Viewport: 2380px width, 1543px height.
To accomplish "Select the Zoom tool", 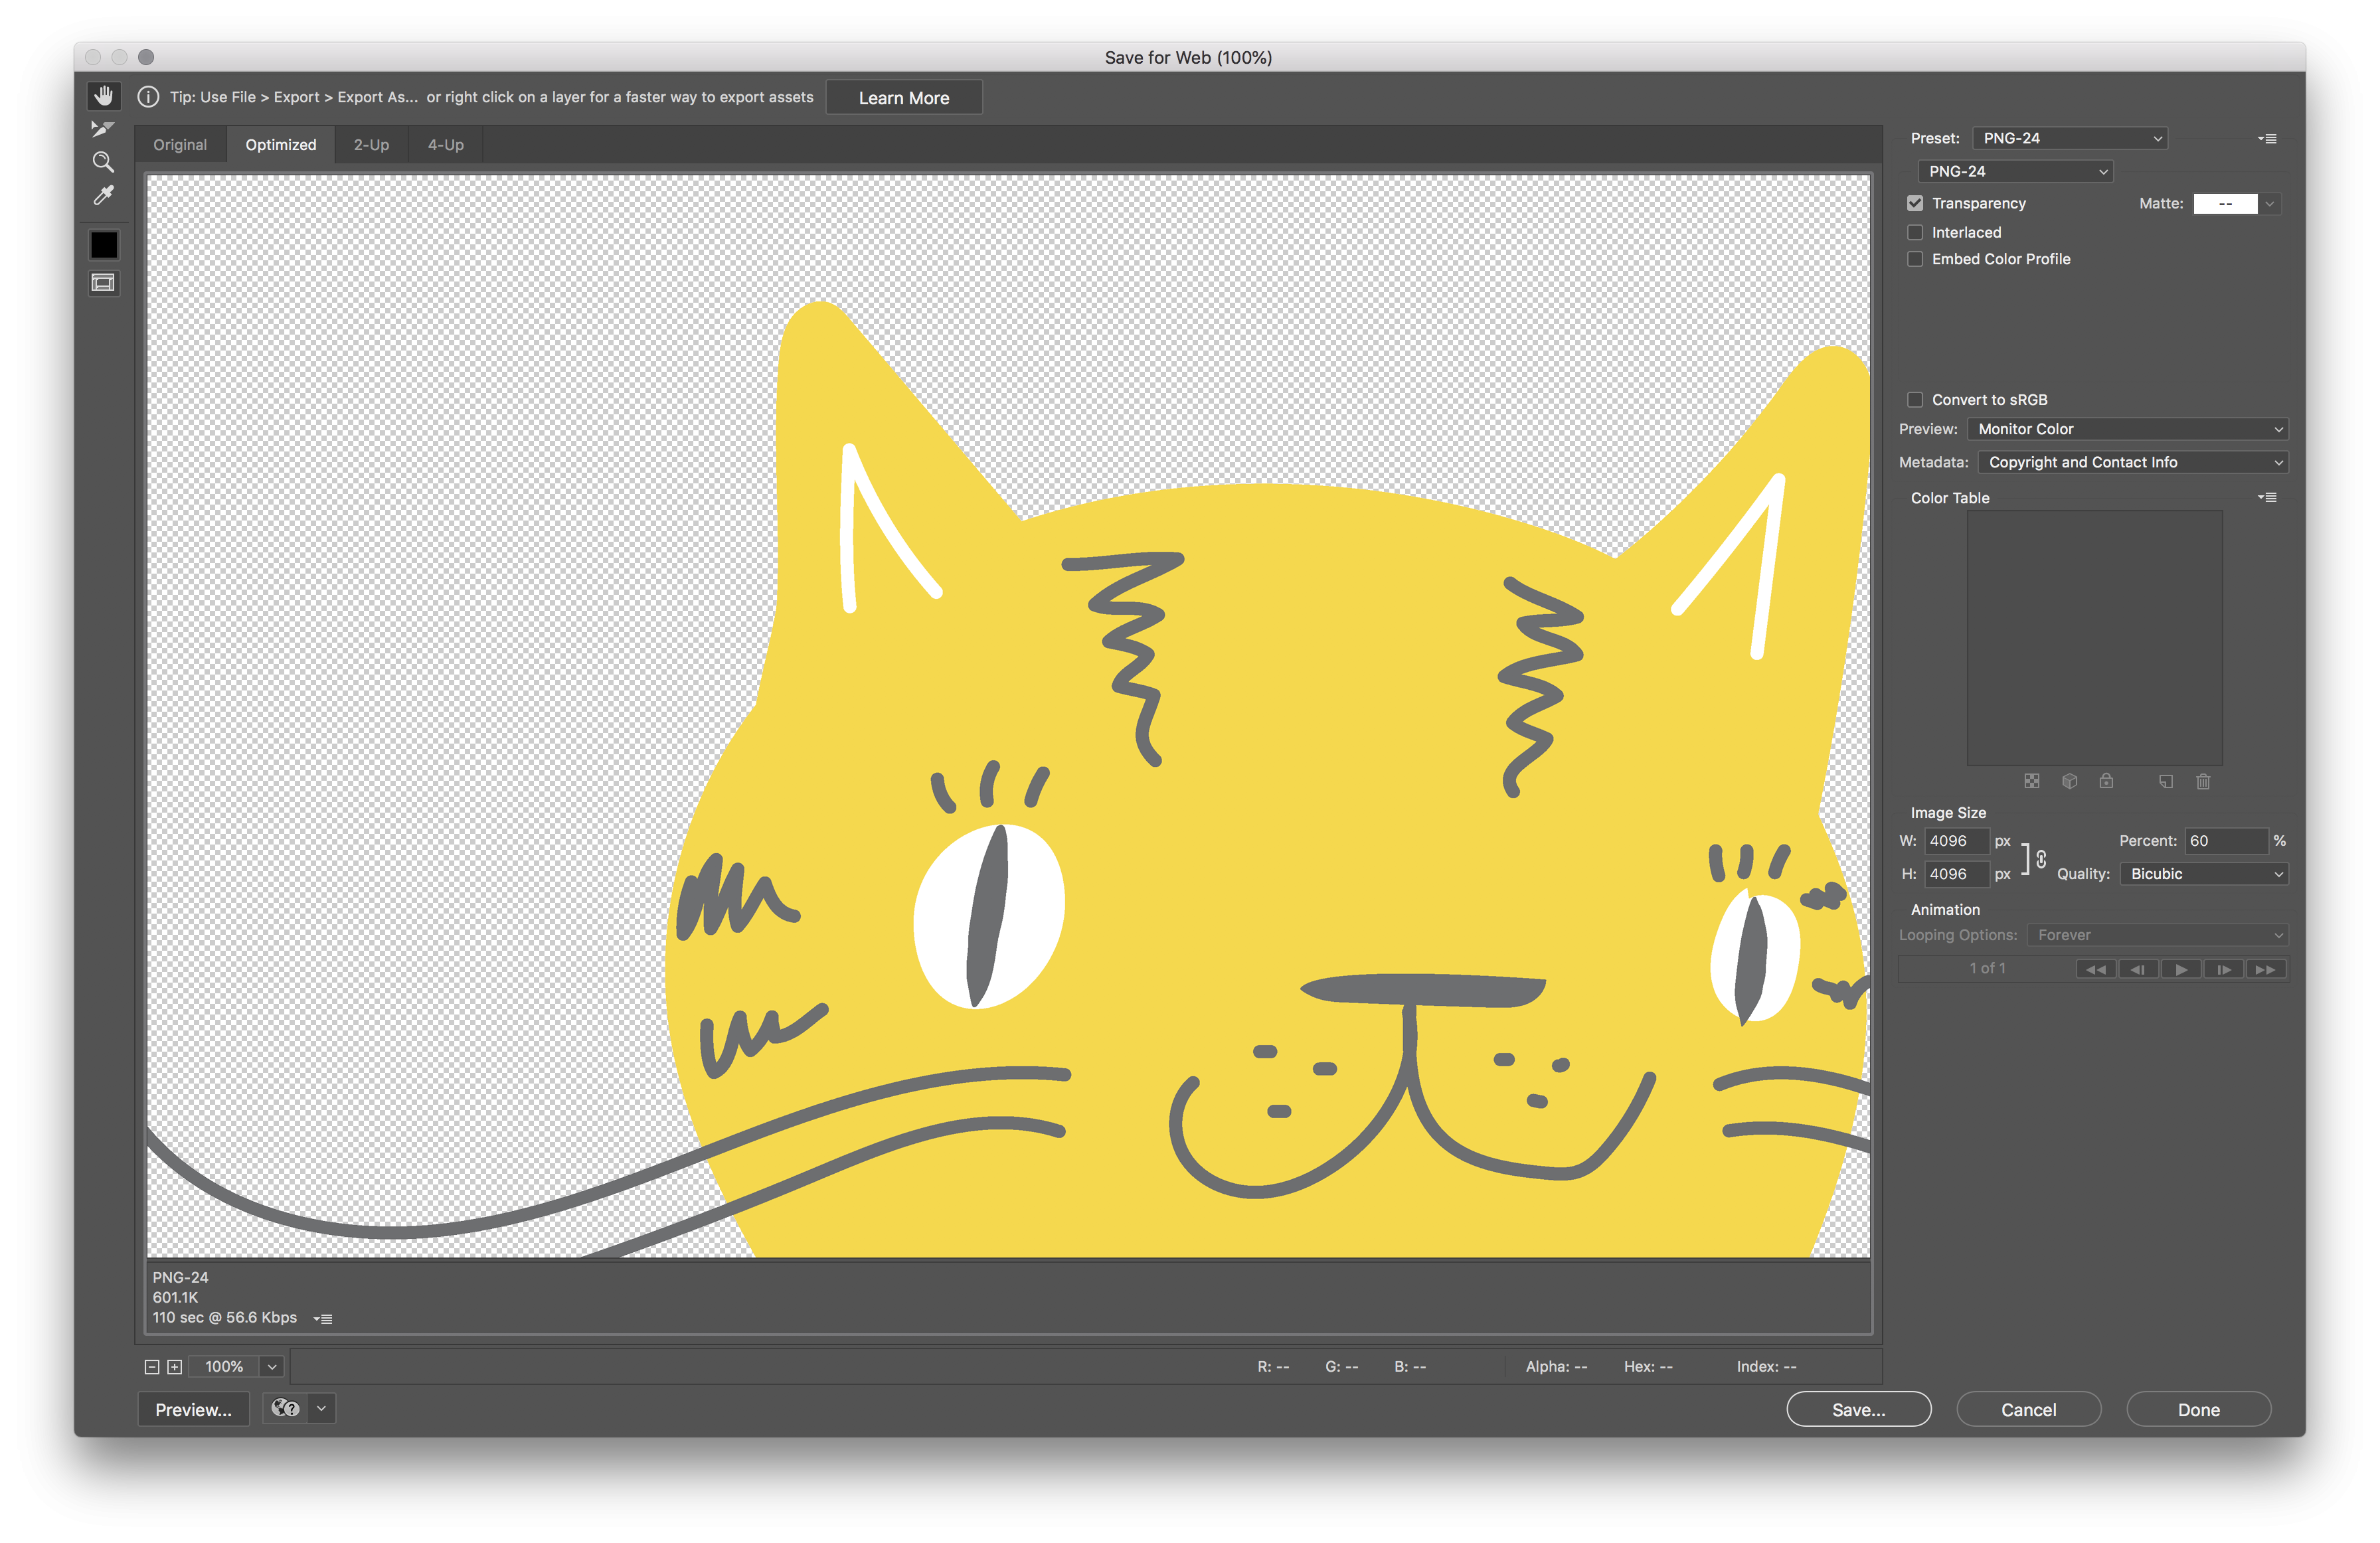I will (103, 162).
